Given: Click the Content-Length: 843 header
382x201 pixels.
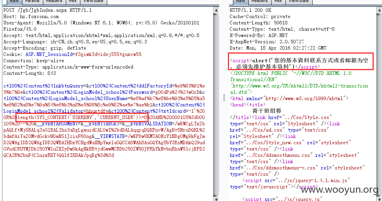Looking at the screenshot, I should pyautogui.click(x=30, y=73).
